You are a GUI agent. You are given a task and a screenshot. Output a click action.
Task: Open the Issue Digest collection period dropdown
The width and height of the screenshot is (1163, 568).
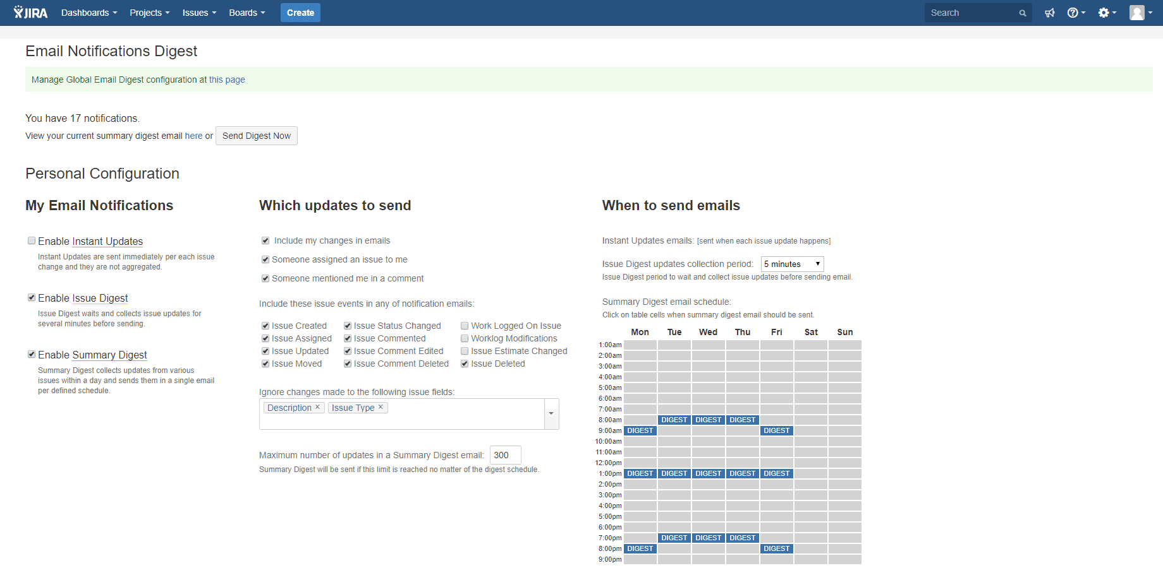click(791, 263)
